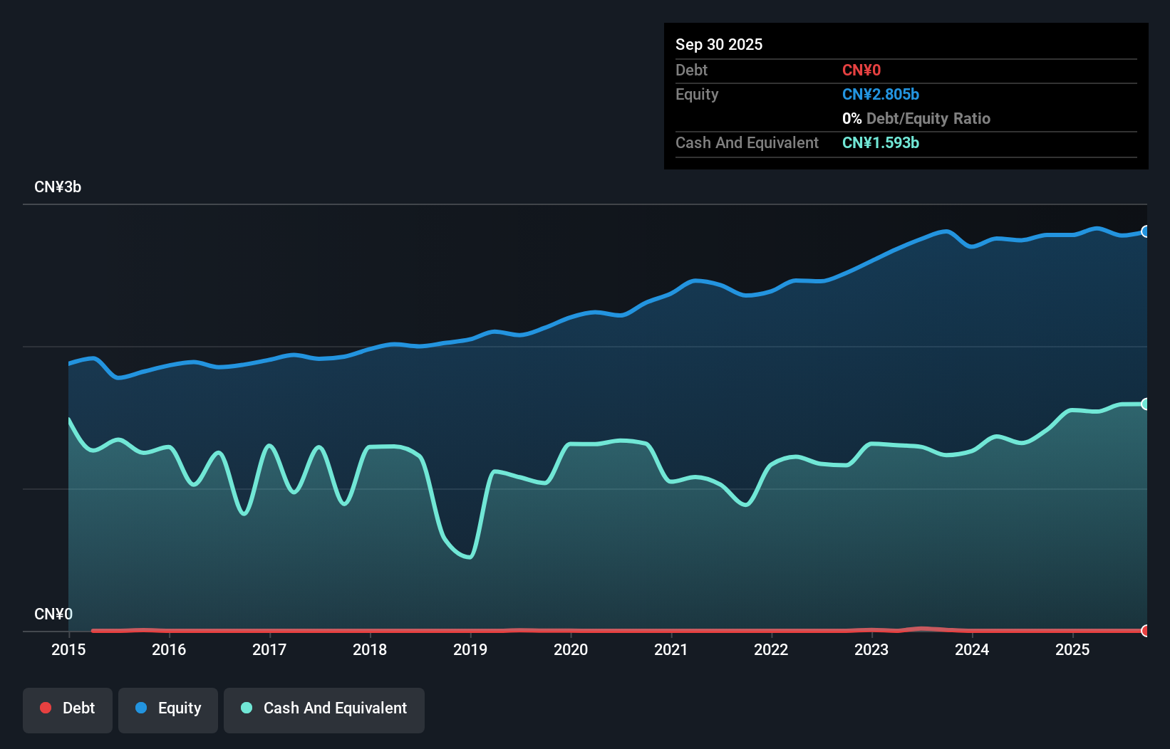This screenshot has height=749, width=1170.
Task: Toggle the Cash And Equivalent series visibility
Action: tap(323, 710)
